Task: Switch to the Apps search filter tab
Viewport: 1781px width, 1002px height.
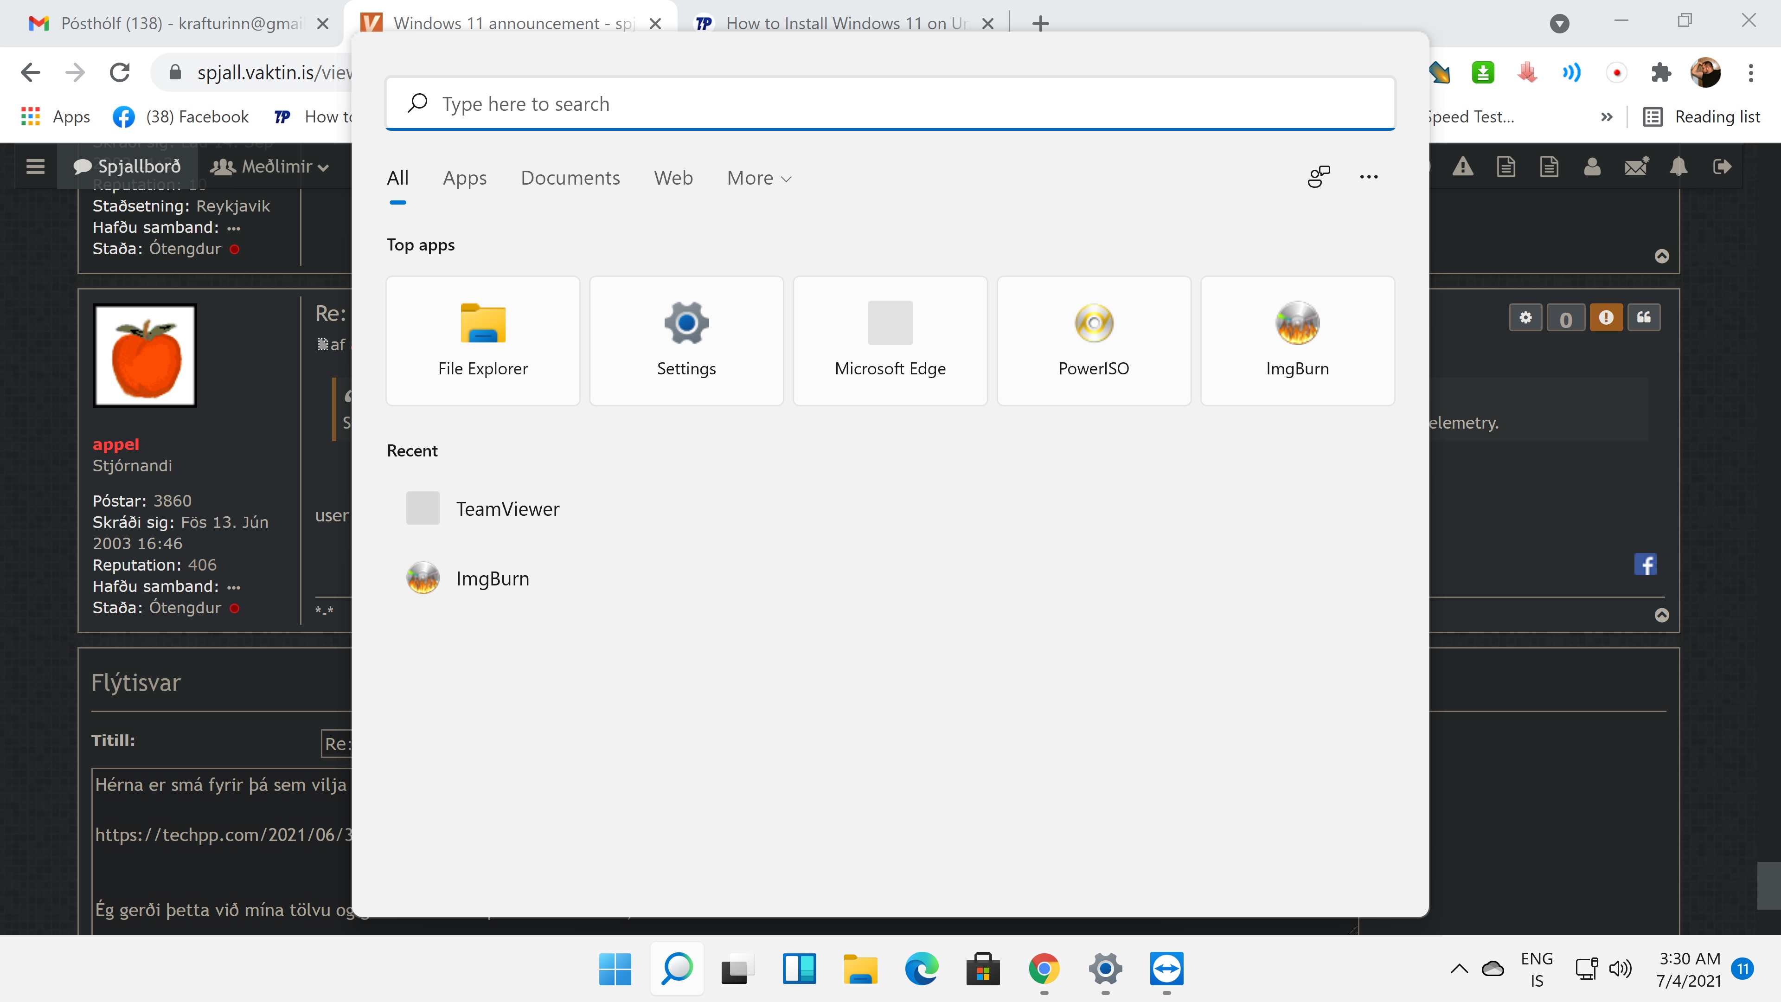Action: [x=465, y=178]
